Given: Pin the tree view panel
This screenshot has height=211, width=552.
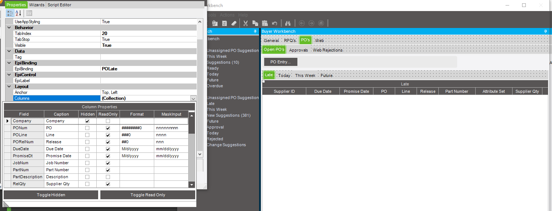Looking at the screenshot, I should coord(255,31).
